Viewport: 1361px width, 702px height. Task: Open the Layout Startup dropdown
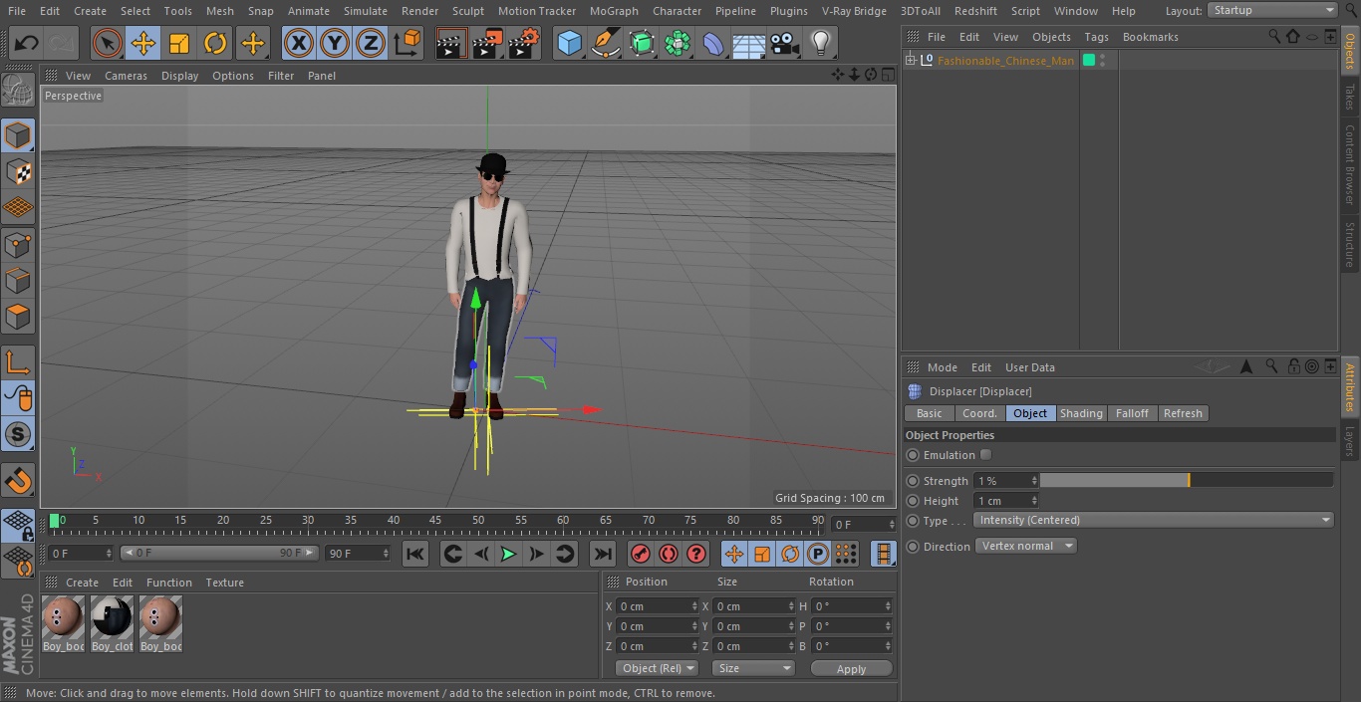pos(1272,10)
